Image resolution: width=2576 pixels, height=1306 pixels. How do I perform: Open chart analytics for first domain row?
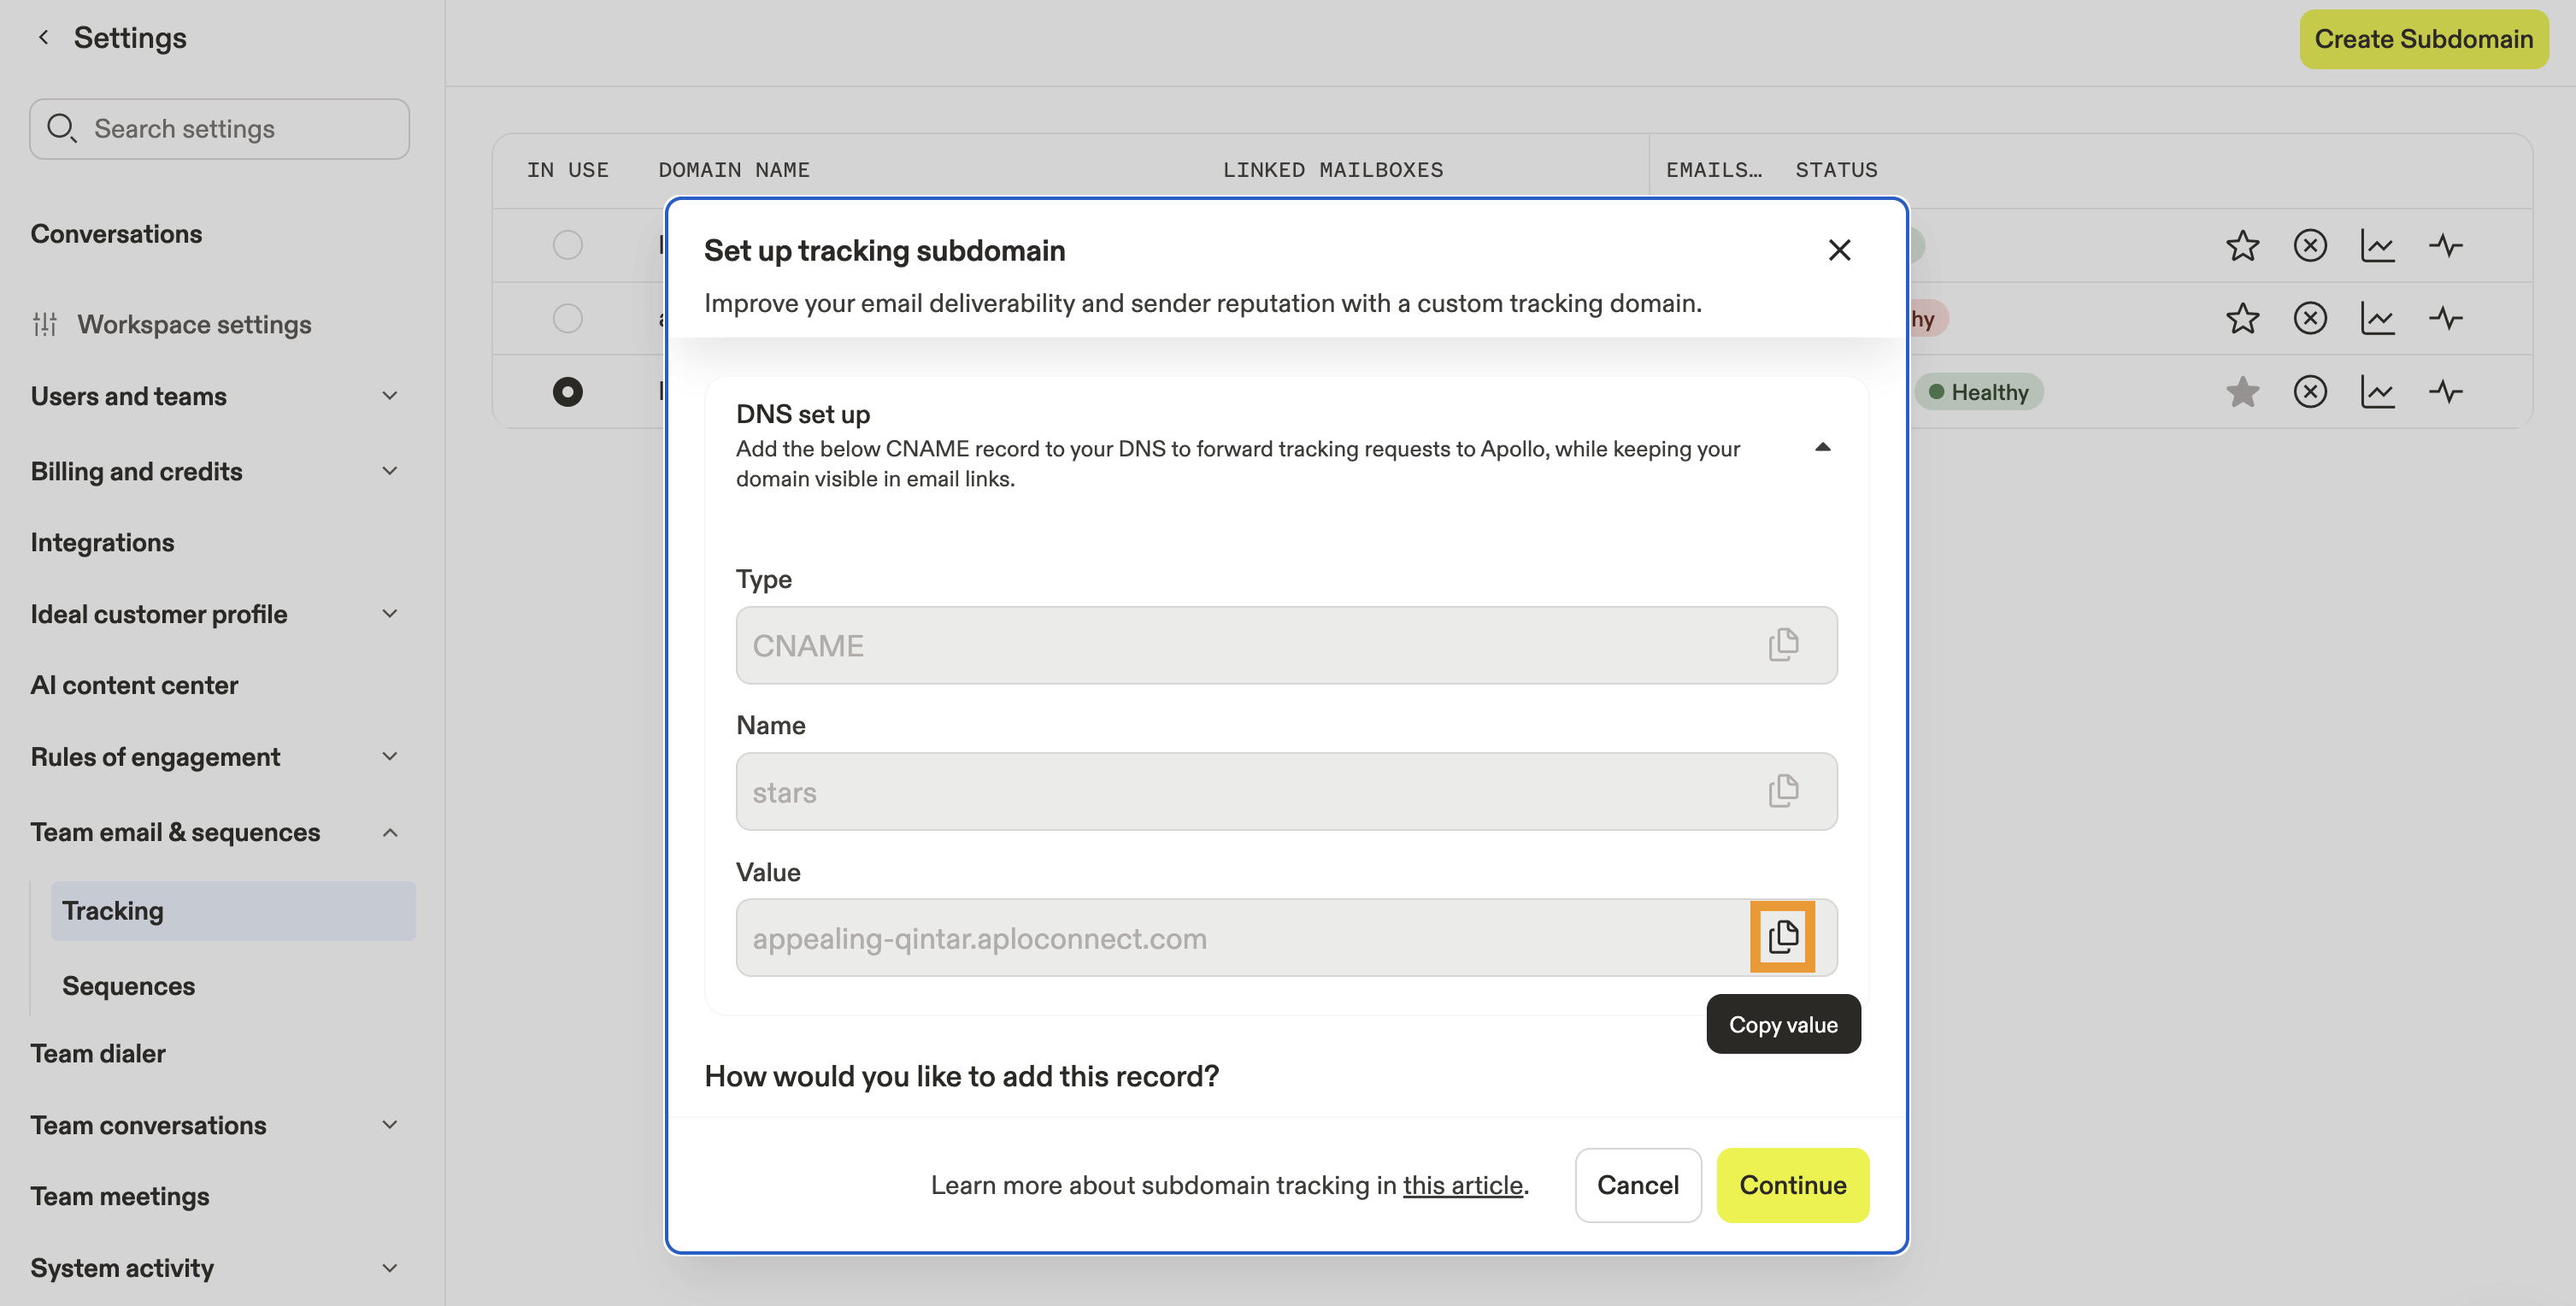coord(2378,245)
